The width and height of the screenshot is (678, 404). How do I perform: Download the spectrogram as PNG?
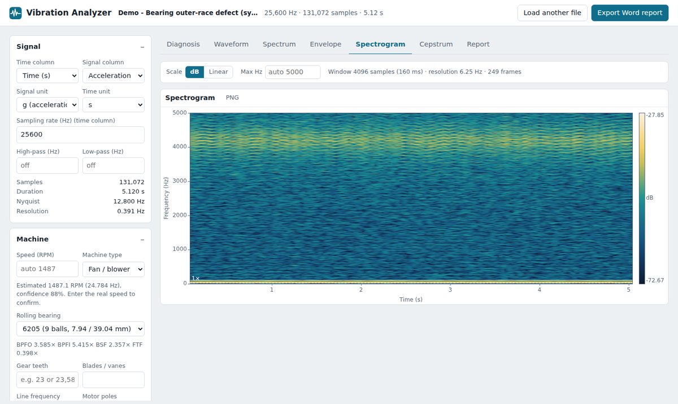[x=232, y=98]
